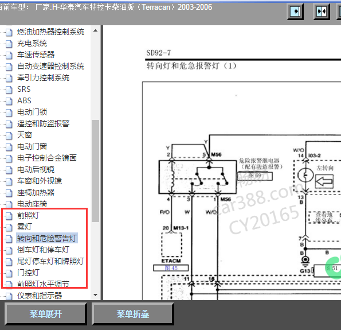Select highlighted 转向和危险警告灯 entry
Screen dimensions: 341x330
[47, 238]
